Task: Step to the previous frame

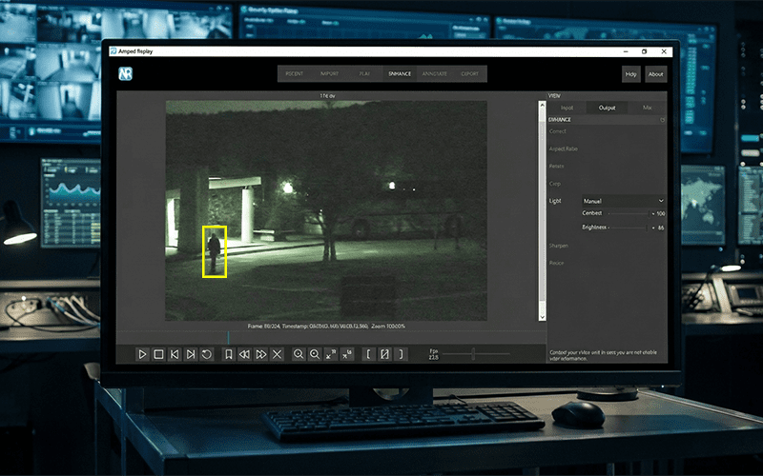Action: 175,354
